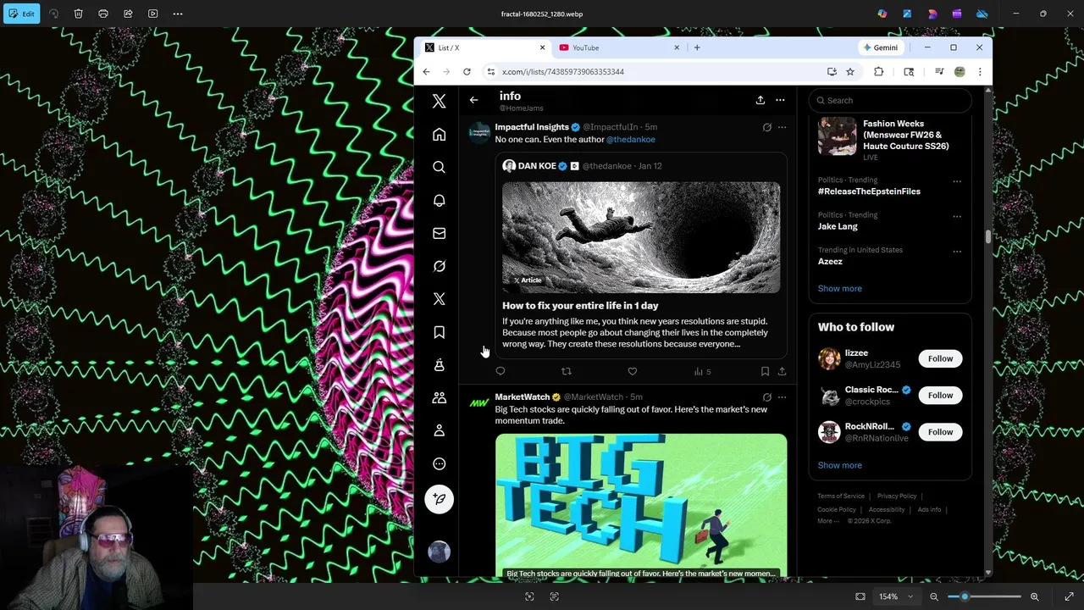Close the List / X tab
This screenshot has width=1084, height=610.
(542, 47)
